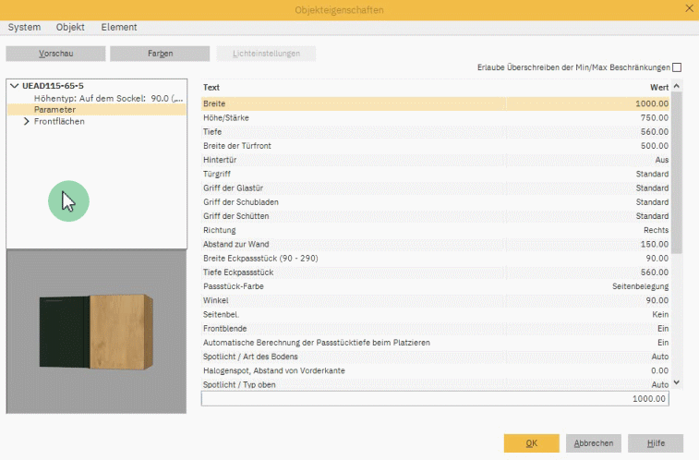
Task: Select the Parameter tree item
Action: tap(54, 109)
